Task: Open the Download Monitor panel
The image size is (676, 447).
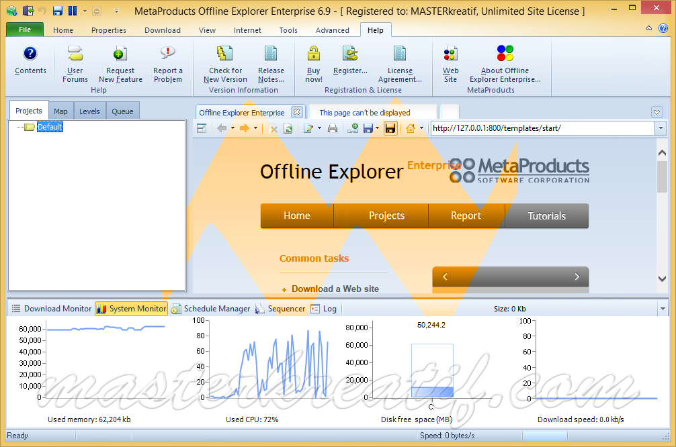Action: pos(51,309)
